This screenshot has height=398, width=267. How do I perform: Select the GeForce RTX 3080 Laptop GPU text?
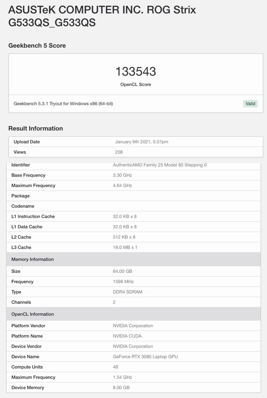(x=145, y=357)
